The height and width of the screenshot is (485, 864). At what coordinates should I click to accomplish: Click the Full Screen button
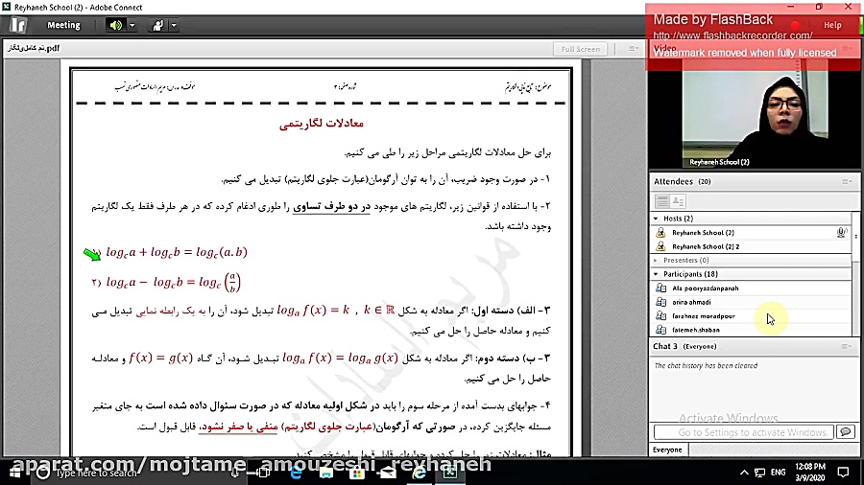(580, 49)
